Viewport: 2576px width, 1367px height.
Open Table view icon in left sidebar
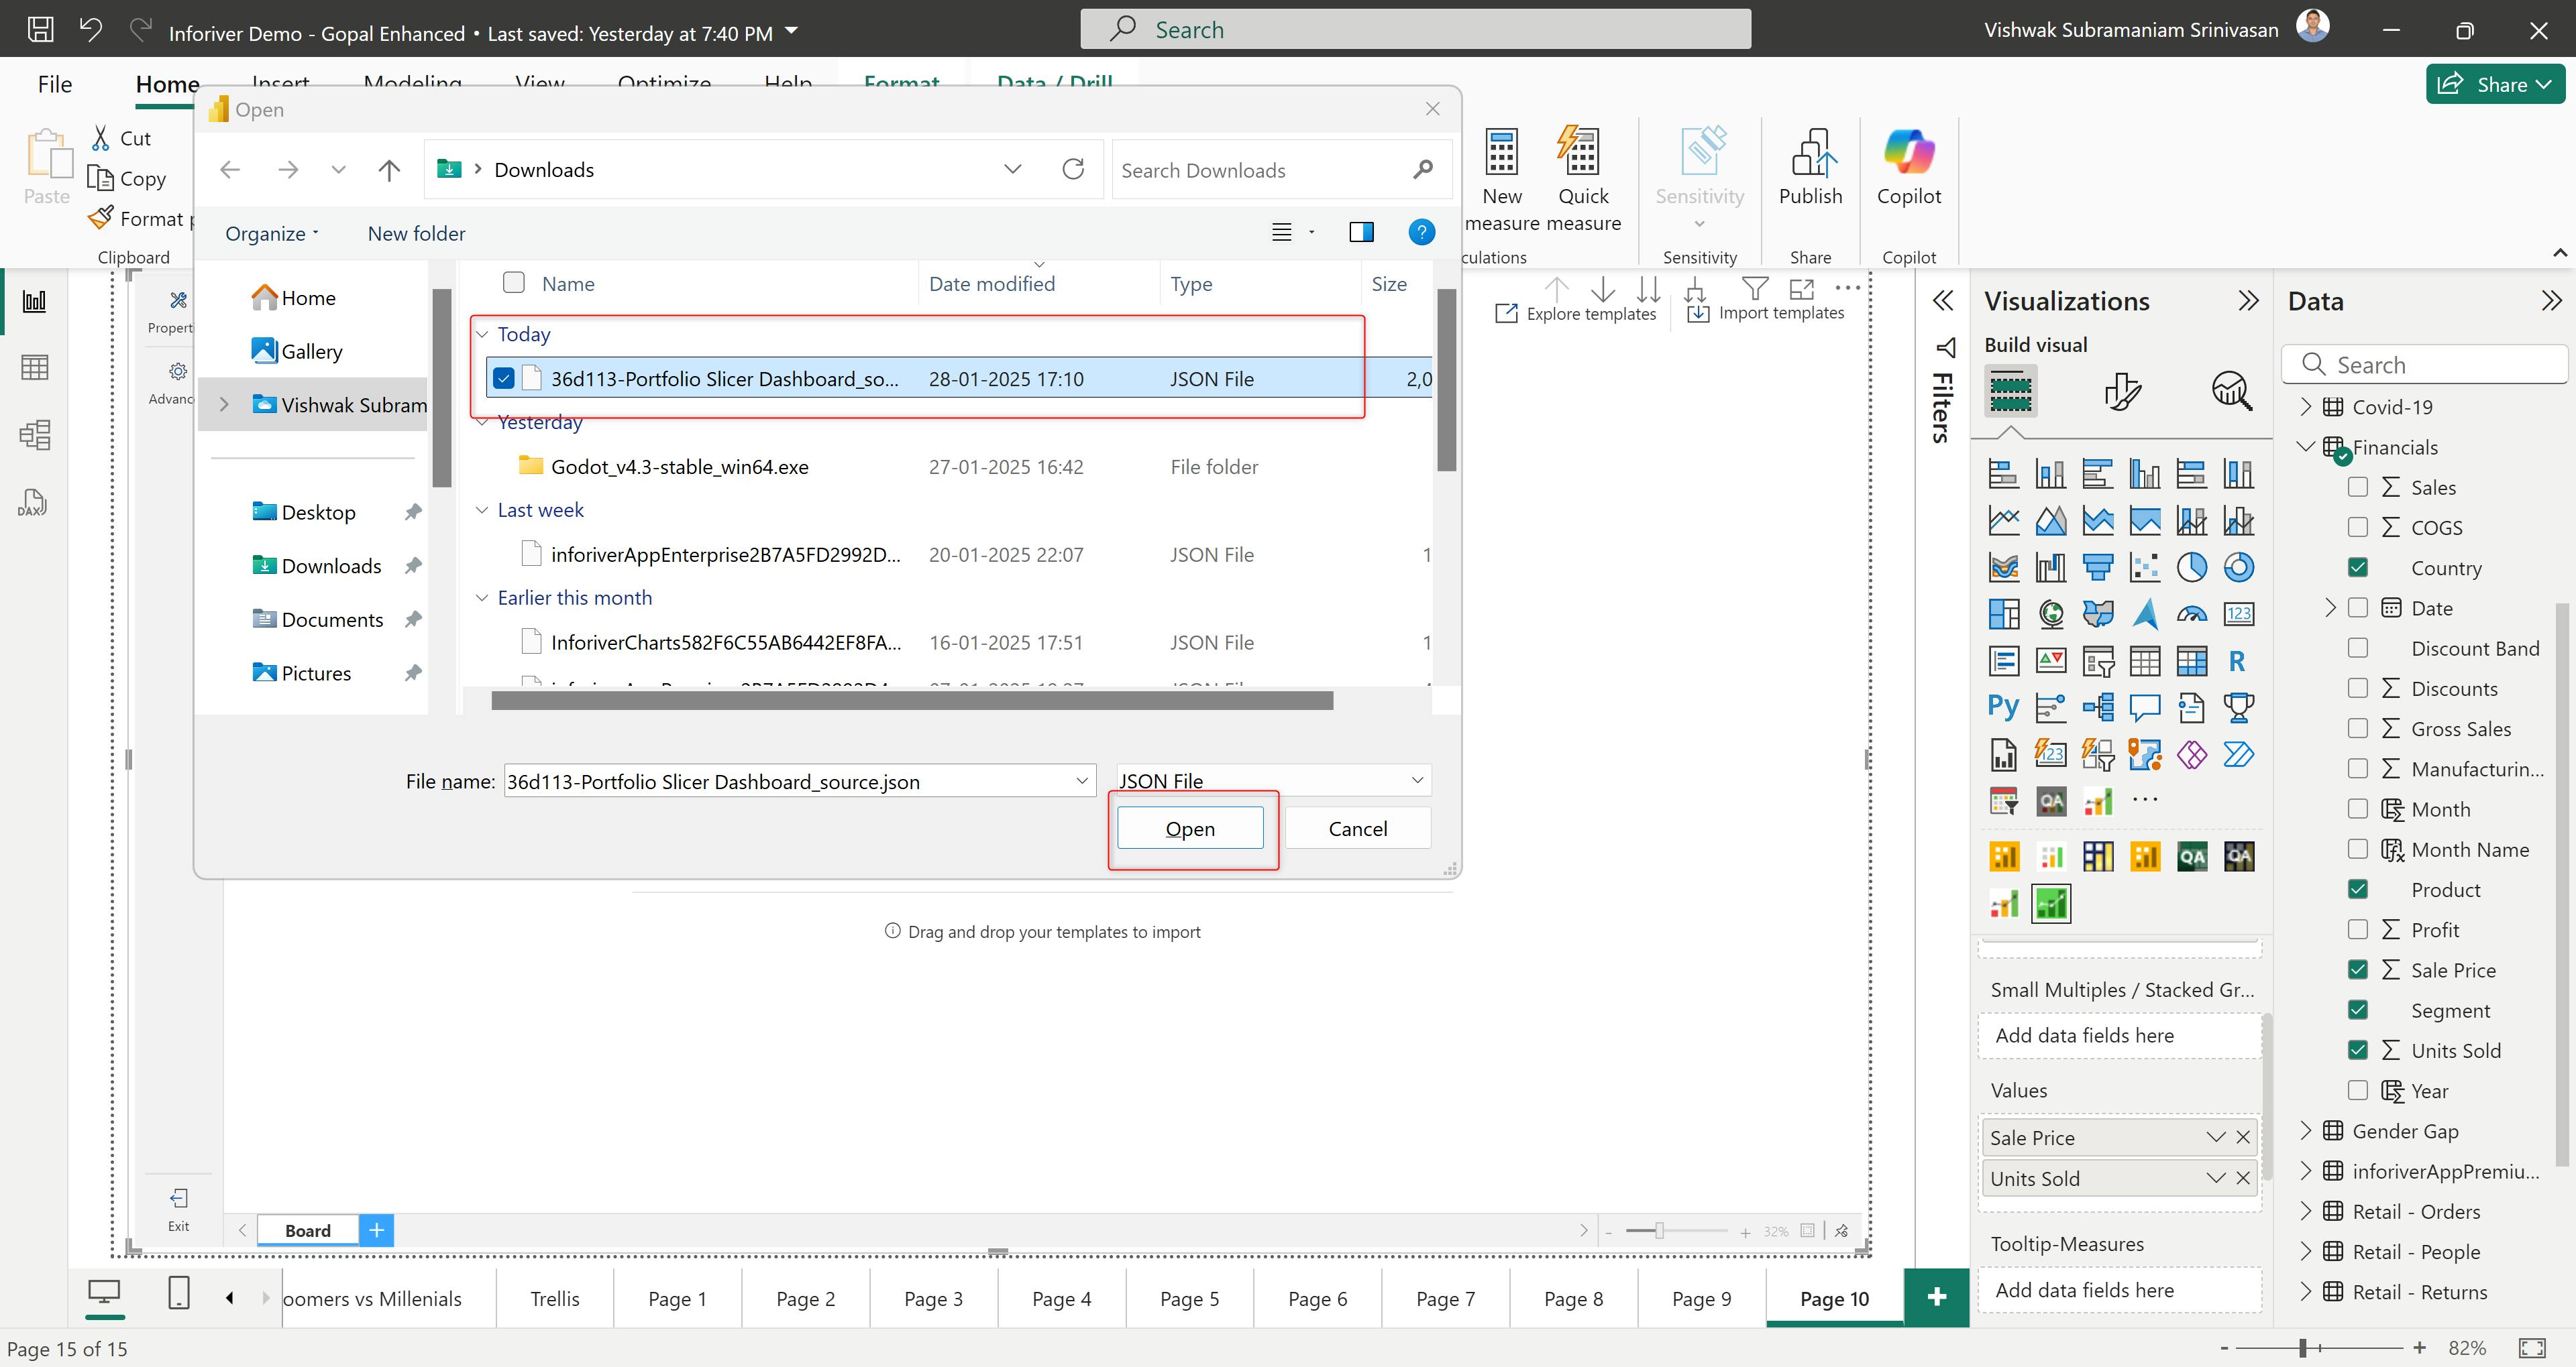click(x=34, y=368)
